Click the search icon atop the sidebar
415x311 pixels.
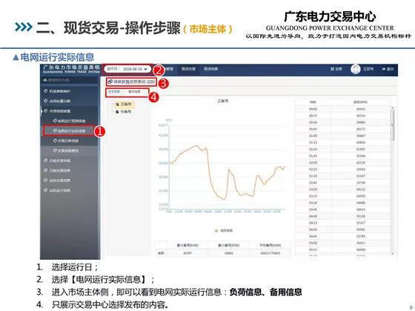tap(45, 80)
